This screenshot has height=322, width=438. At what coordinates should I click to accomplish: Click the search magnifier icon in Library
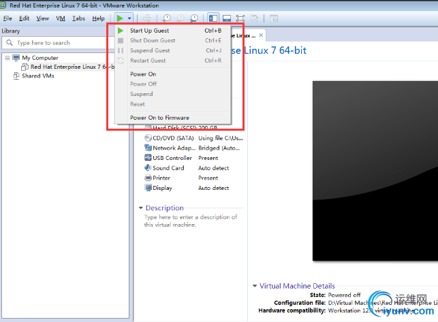pyautogui.click(x=10, y=43)
